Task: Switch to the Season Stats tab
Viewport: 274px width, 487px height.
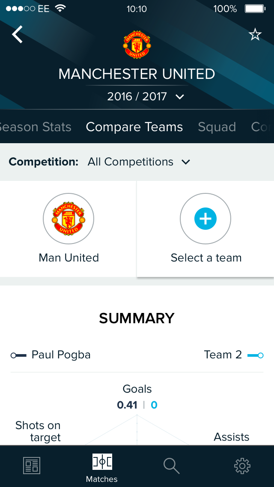Action: click(36, 127)
